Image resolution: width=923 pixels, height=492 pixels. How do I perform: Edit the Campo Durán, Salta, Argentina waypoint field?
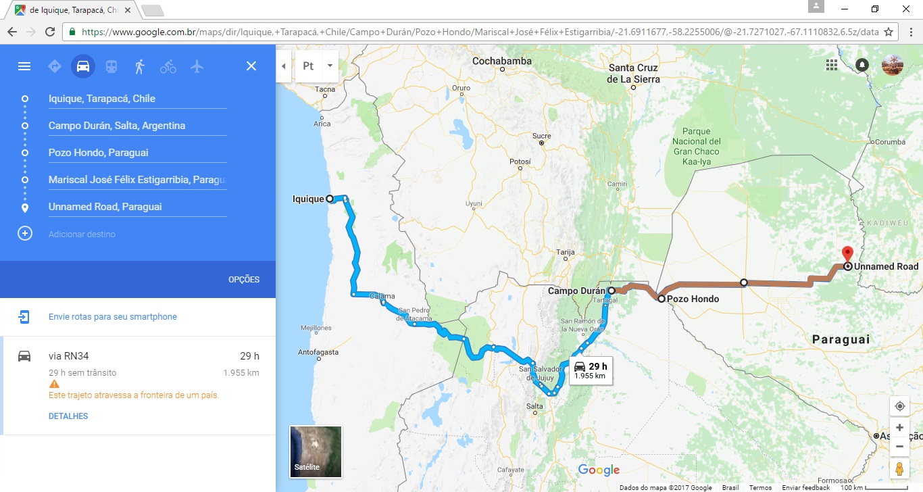[137, 126]
